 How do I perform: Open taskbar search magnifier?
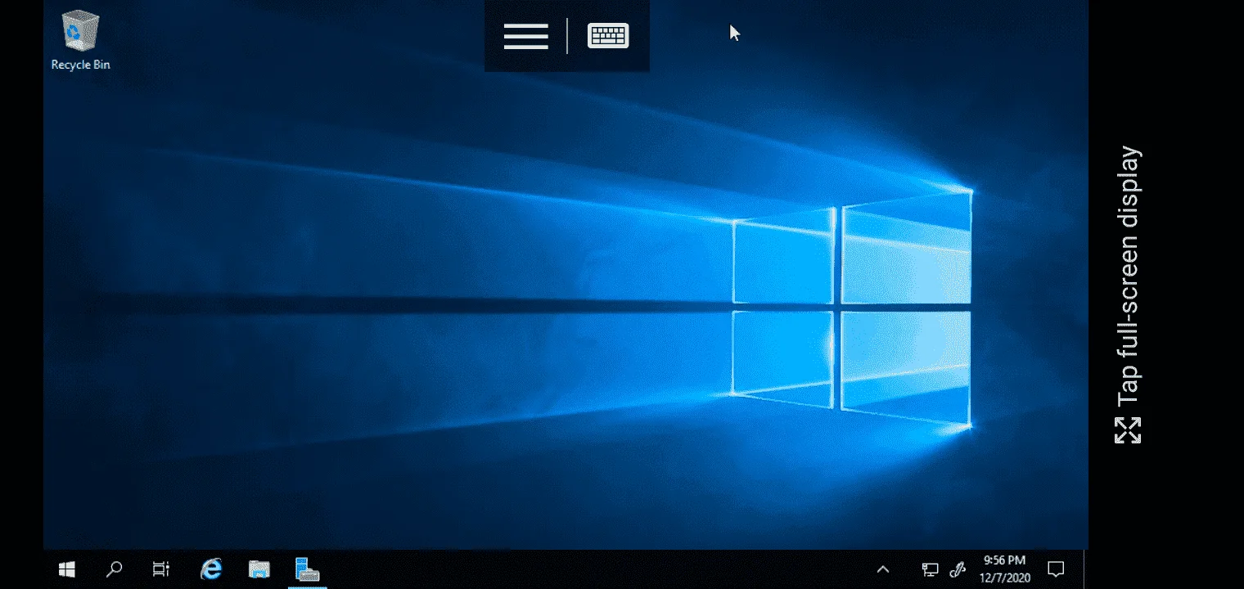[115, 569]
